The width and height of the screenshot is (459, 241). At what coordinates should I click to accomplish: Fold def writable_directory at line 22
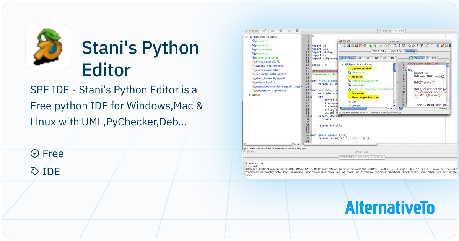(x=311, y=90)
